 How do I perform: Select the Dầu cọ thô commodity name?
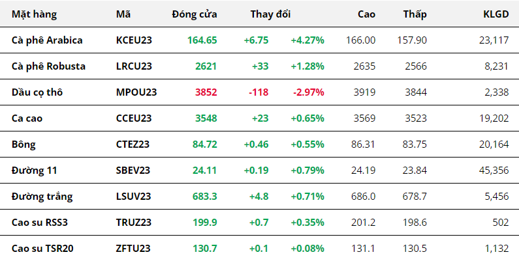tap(37, 92)
